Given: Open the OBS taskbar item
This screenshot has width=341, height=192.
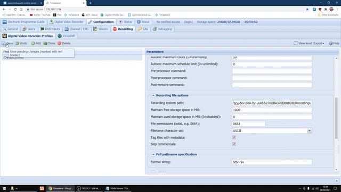Looking at the screenshot, I should (x=89, y=188).
